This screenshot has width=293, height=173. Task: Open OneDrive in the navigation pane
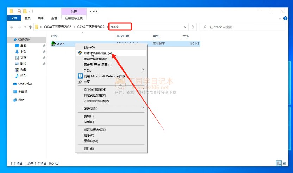pos(25,84)
